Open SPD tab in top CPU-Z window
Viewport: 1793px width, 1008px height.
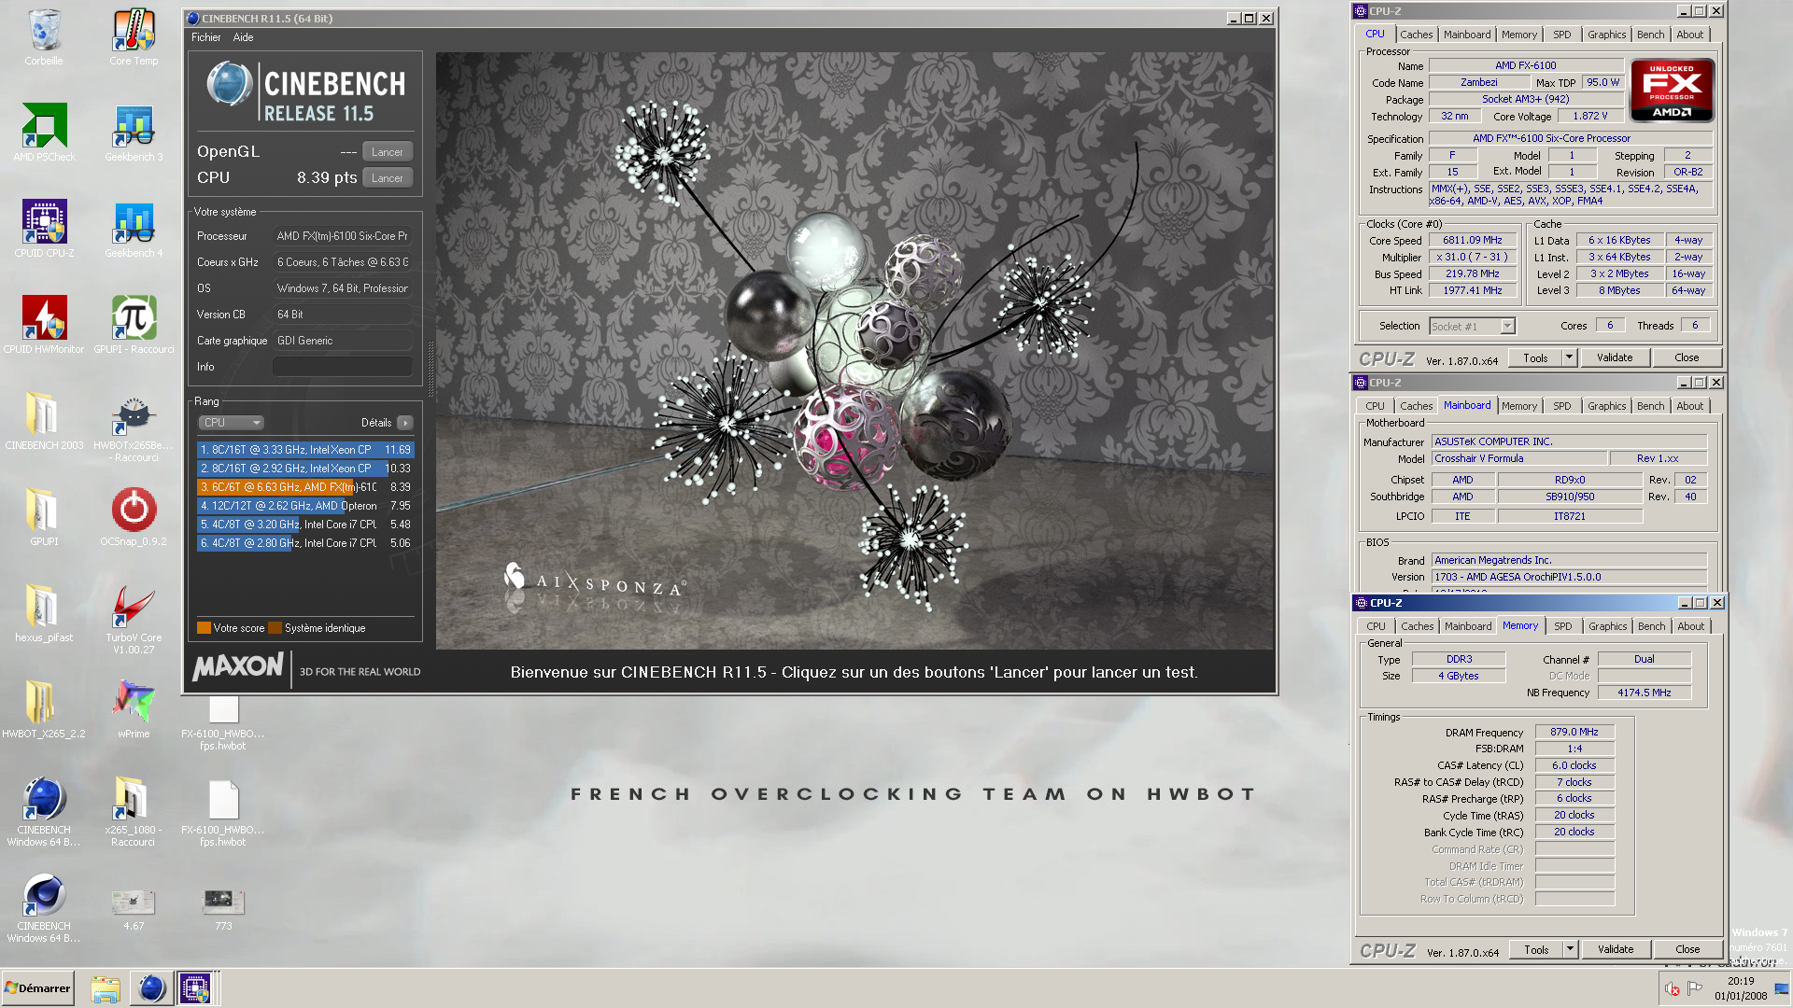coord(1561,35)
